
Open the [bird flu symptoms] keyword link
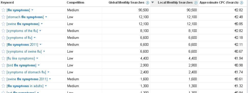(x=21, y=65)
